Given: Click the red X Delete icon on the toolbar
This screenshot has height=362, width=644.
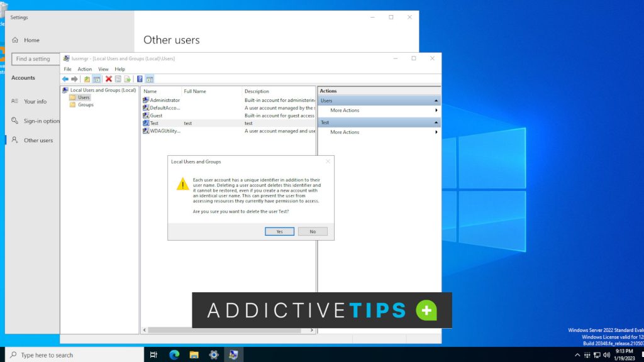Looking at the screenshot, I should pyautogui.click(x=109, y=79).
